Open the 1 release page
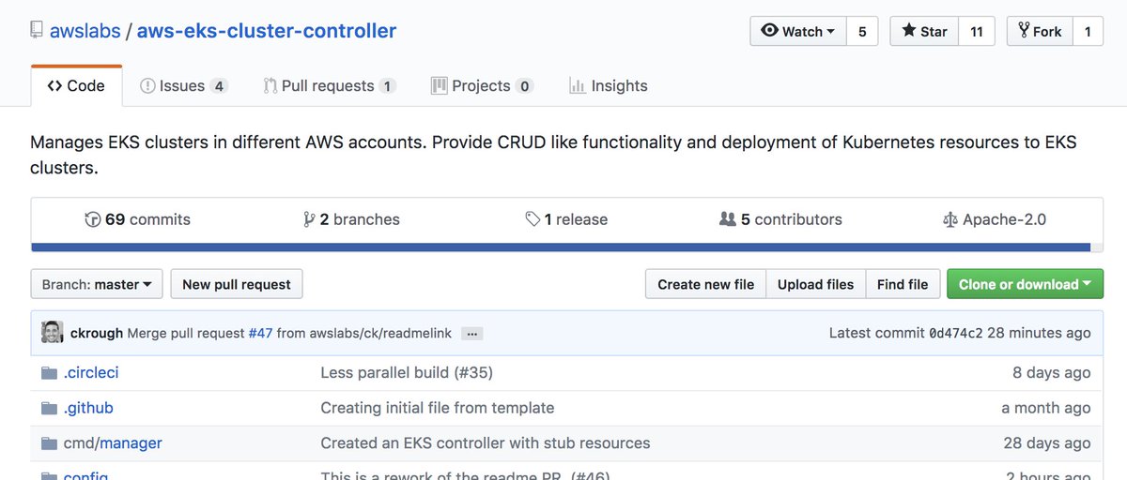This screenshot has width=1127, height=480. point(566,219)
